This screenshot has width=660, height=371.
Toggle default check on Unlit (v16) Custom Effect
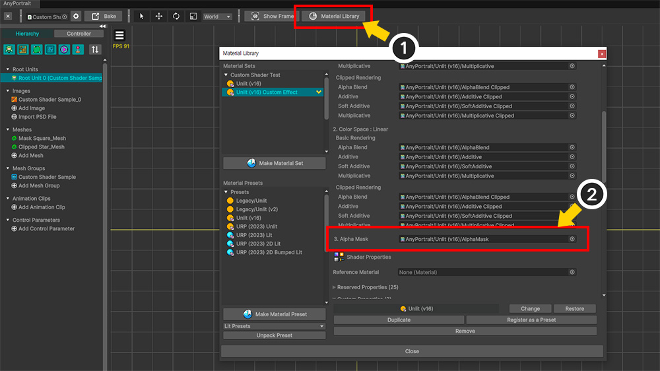[x=319, y=92]
